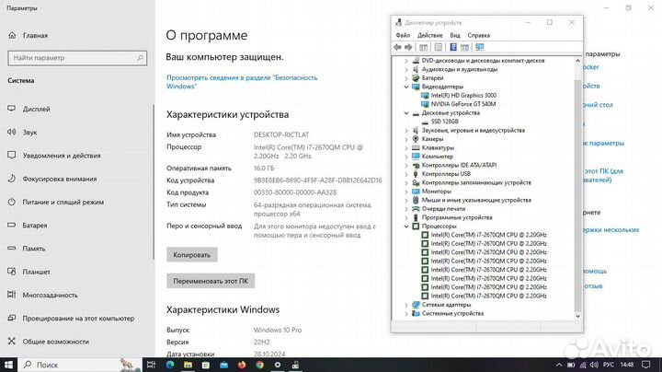
Task: Select Программные устройства tree item
Action: 457,217
